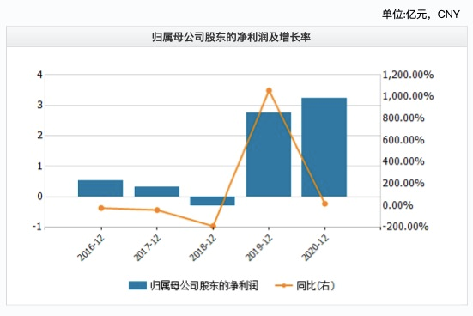Select the 2017-12 blue bar
473x316 pixels.
click(x=157, y=191)
